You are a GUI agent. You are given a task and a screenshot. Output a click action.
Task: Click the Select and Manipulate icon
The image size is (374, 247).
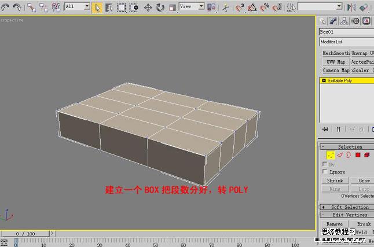coord(225,8)
